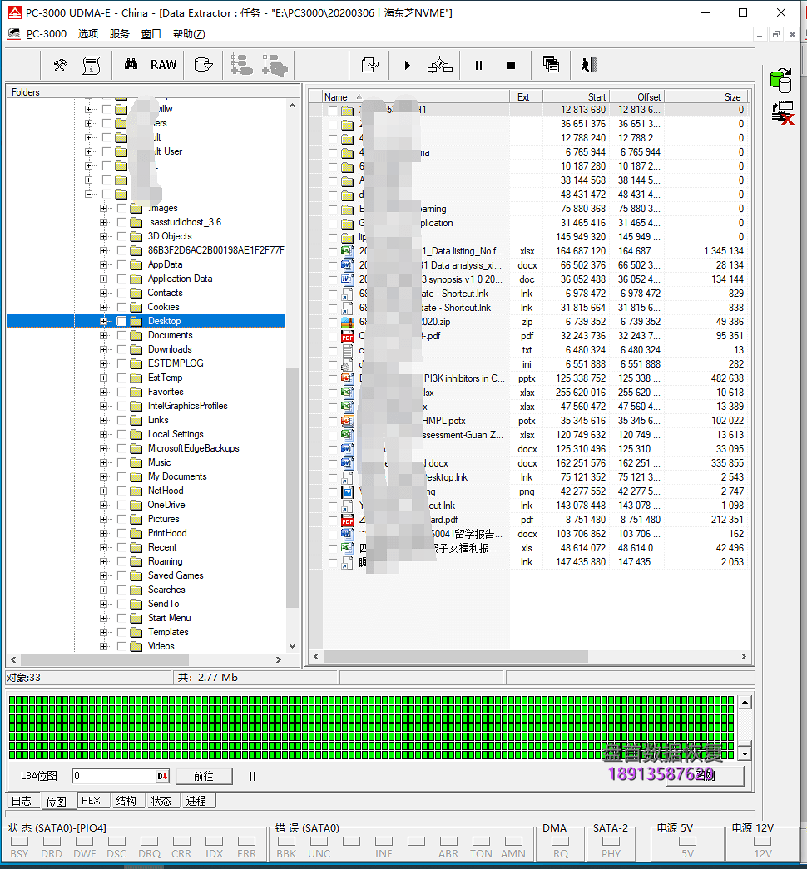Image resolution: width=807 pixels, height=869 pixels.
Task: Click the stacked windows icon in toolbar
Action: point(551,64)
